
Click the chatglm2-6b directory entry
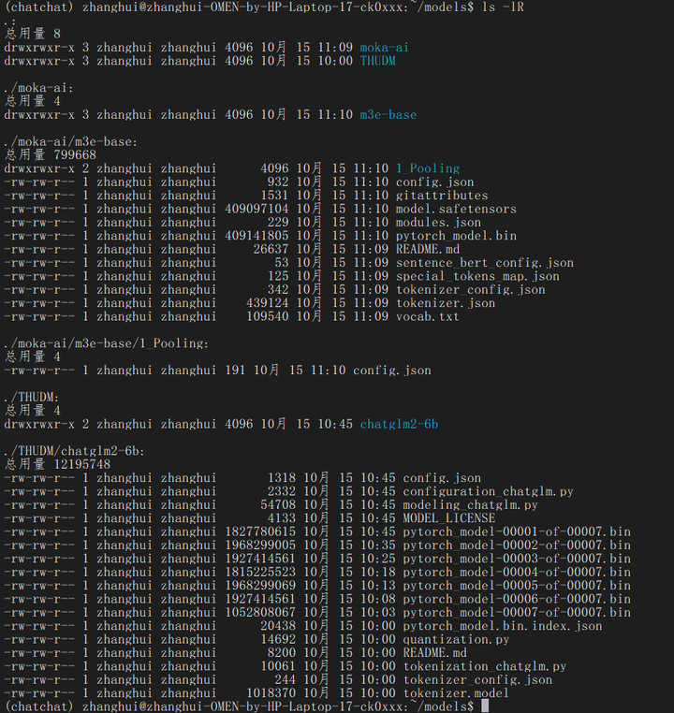tap(399, 424)
